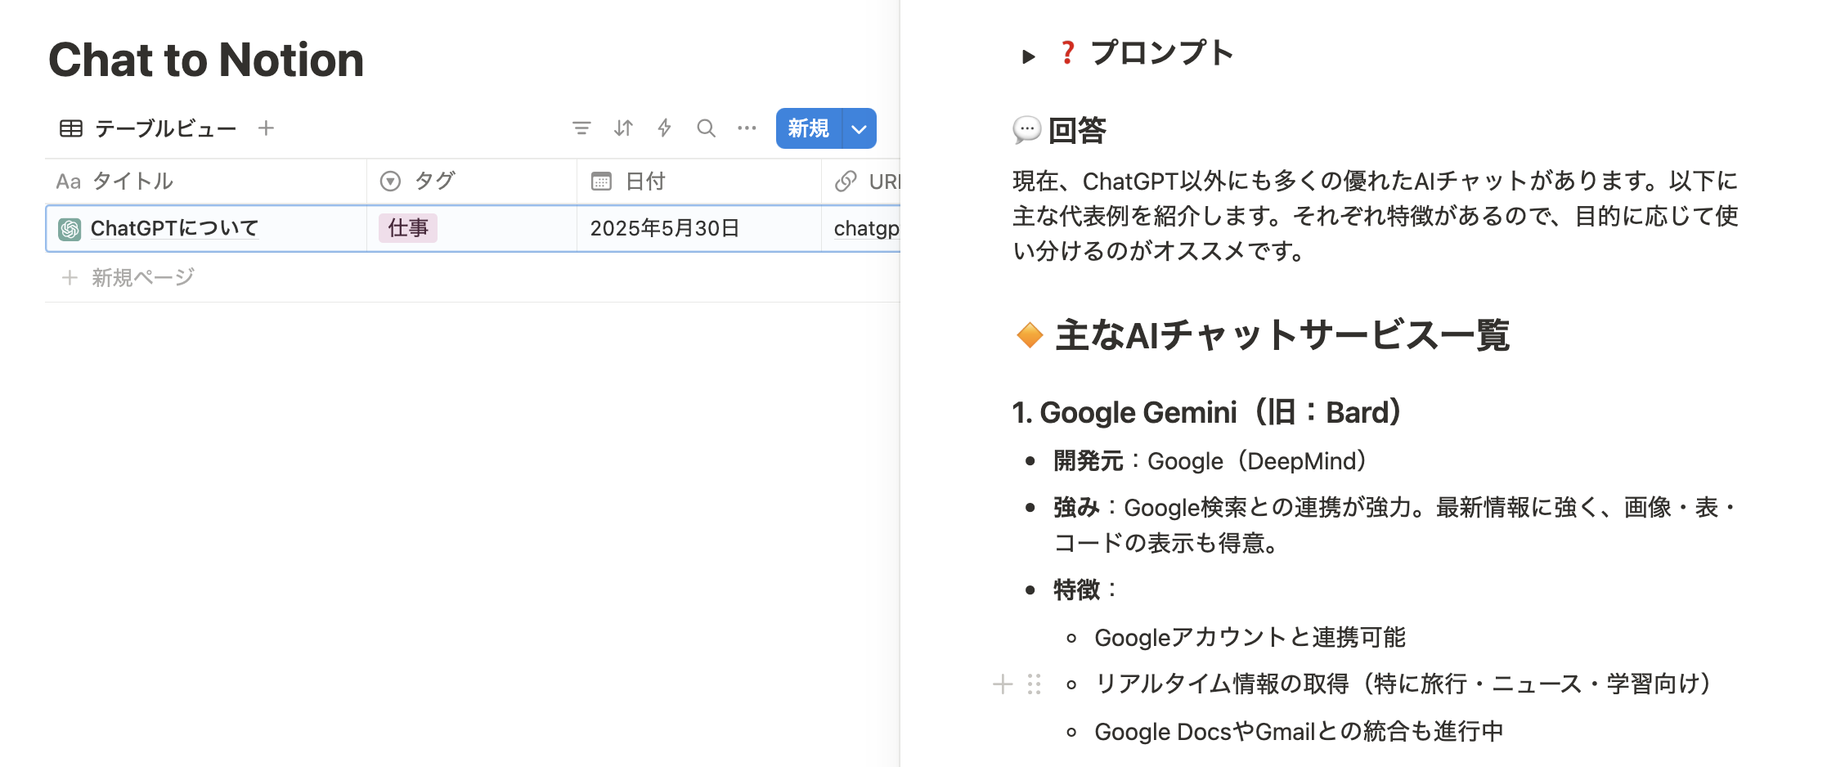The height and width of the screenshot is (767, 1845).
Task: Open the タイトル column header
Action: 205,182
